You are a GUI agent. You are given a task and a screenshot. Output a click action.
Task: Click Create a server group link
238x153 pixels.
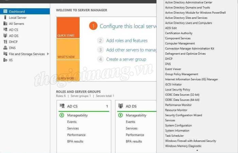click(x=126, y=59)
